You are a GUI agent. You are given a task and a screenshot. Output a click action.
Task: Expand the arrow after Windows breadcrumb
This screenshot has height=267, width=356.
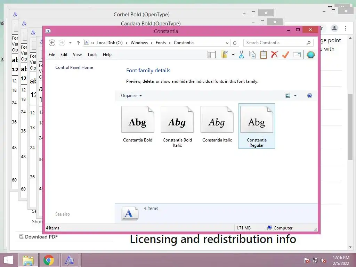(152, 43)
